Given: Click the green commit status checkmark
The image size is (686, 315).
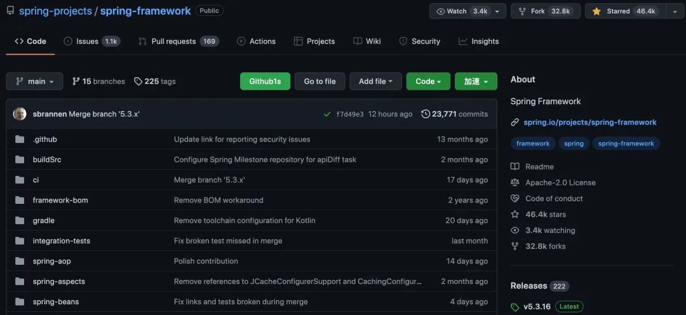Looking at the screenshot, I should 327,114.
